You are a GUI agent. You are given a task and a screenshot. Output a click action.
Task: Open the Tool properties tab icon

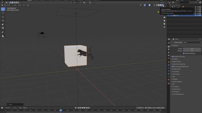coord(169,43)
